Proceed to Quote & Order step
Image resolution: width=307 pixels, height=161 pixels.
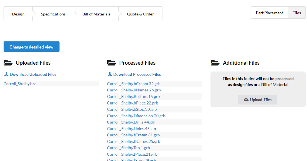tap(140, 14)
